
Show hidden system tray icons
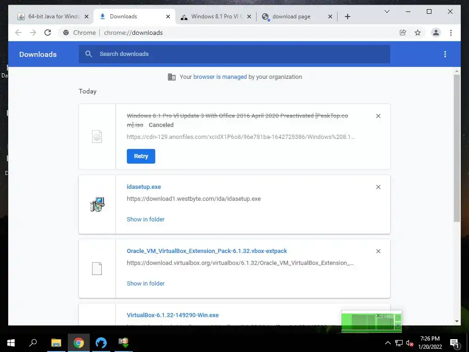pyautogui.click(x=387, y=343)
